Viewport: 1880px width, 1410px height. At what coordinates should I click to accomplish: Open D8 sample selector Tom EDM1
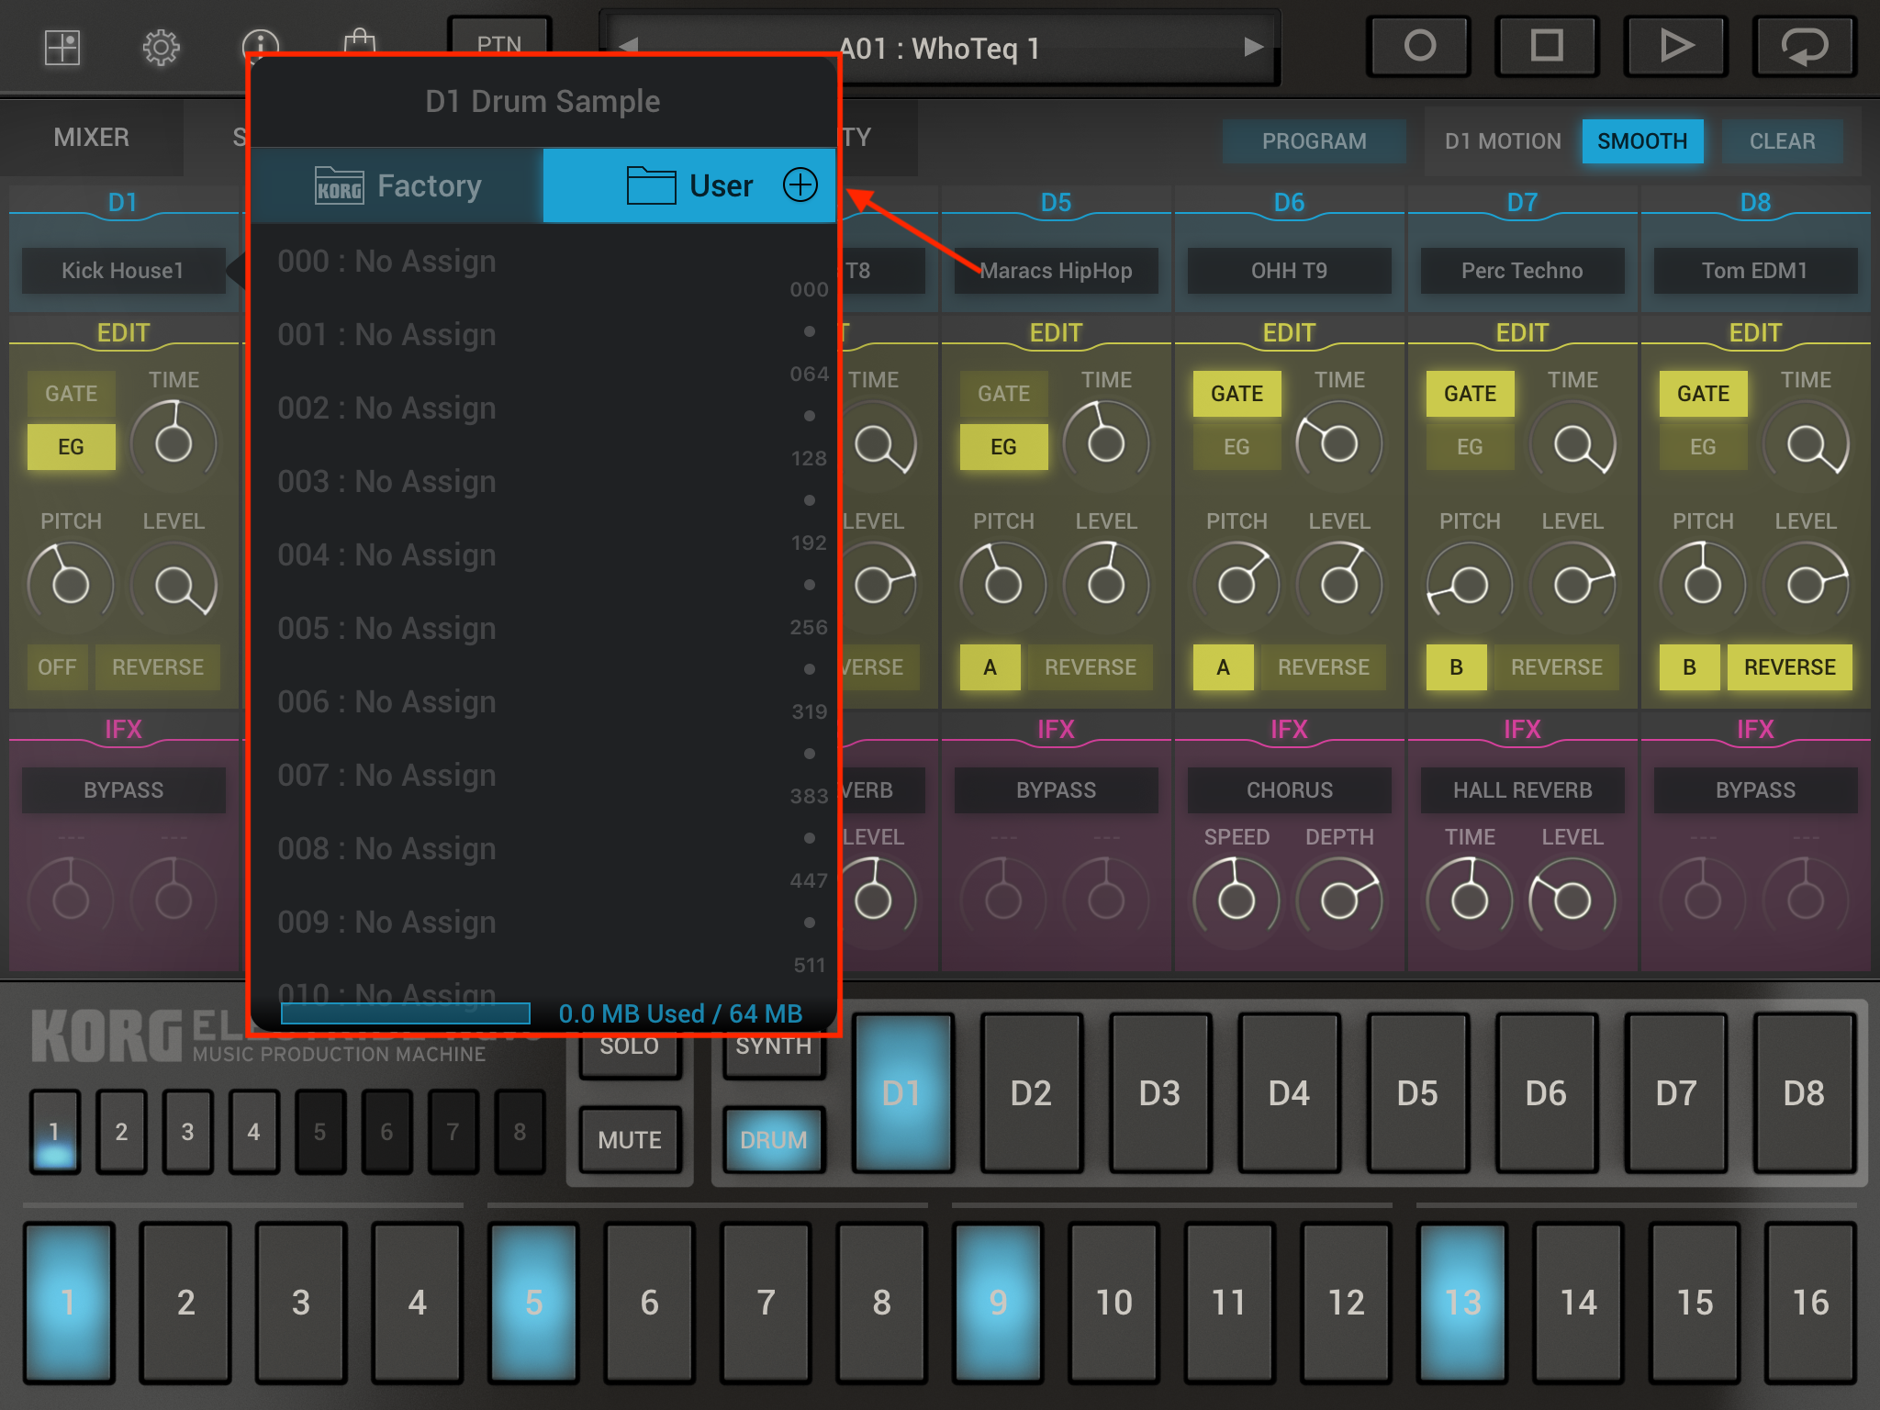click(1755, 271)
